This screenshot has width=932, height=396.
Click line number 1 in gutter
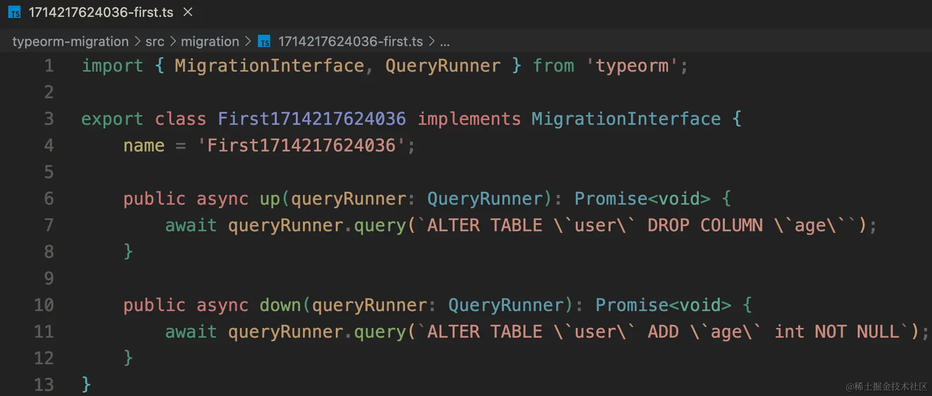point(49,65)
